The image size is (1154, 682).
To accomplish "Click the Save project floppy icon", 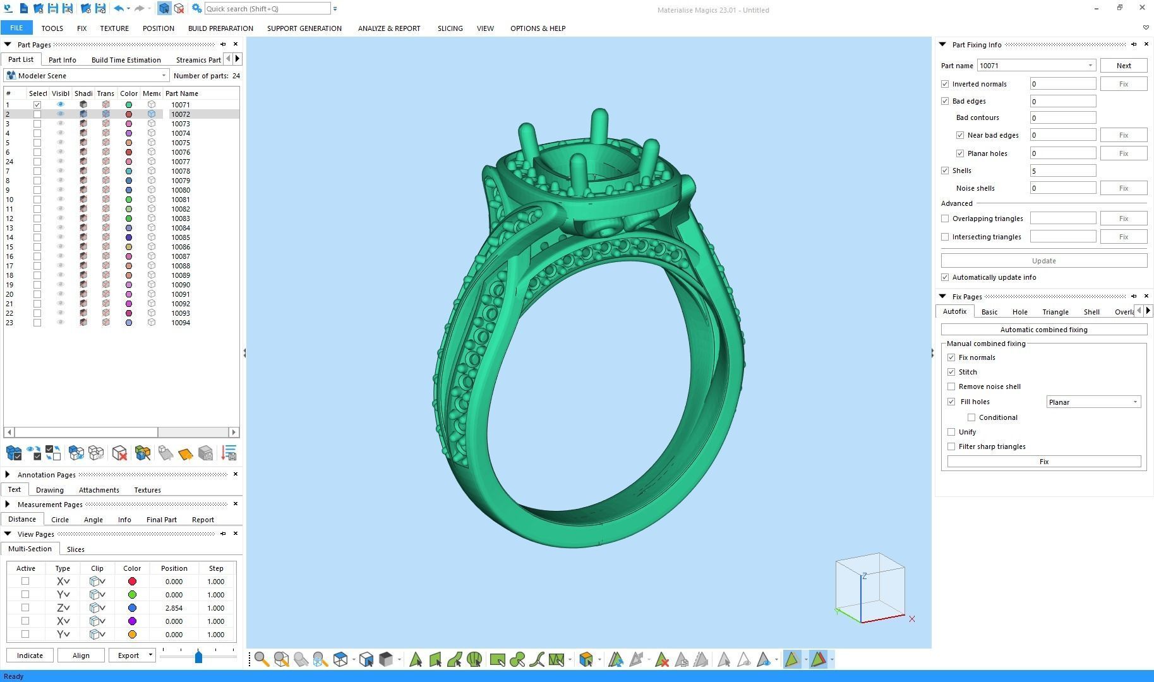I will click(53, 9).
